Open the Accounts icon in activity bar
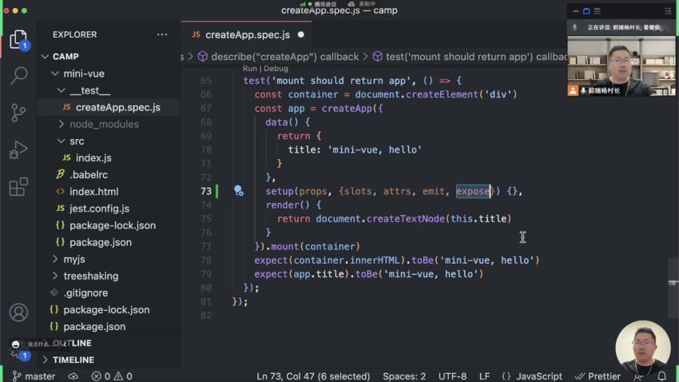Image resolution: width=679 pixels, height=382 pixels. point(18,312)
